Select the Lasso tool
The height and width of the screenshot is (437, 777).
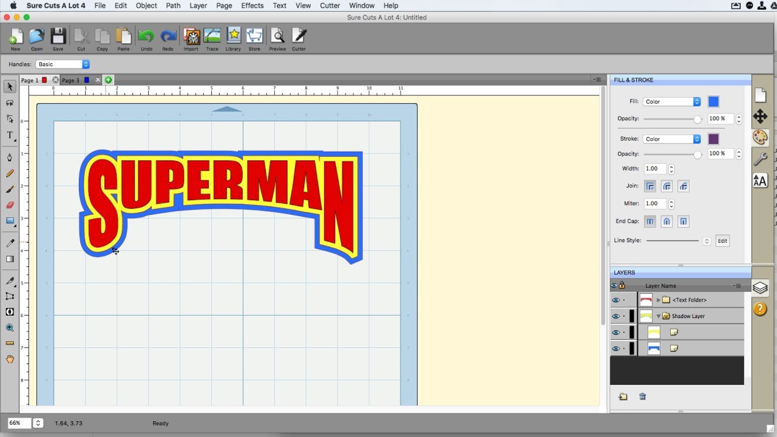tap(10, 103)
